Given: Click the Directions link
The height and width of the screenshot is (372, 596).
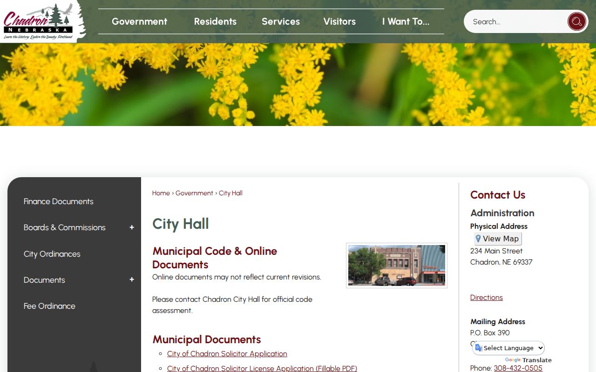Looking at the screenshot, I should (x=487, y=298).
